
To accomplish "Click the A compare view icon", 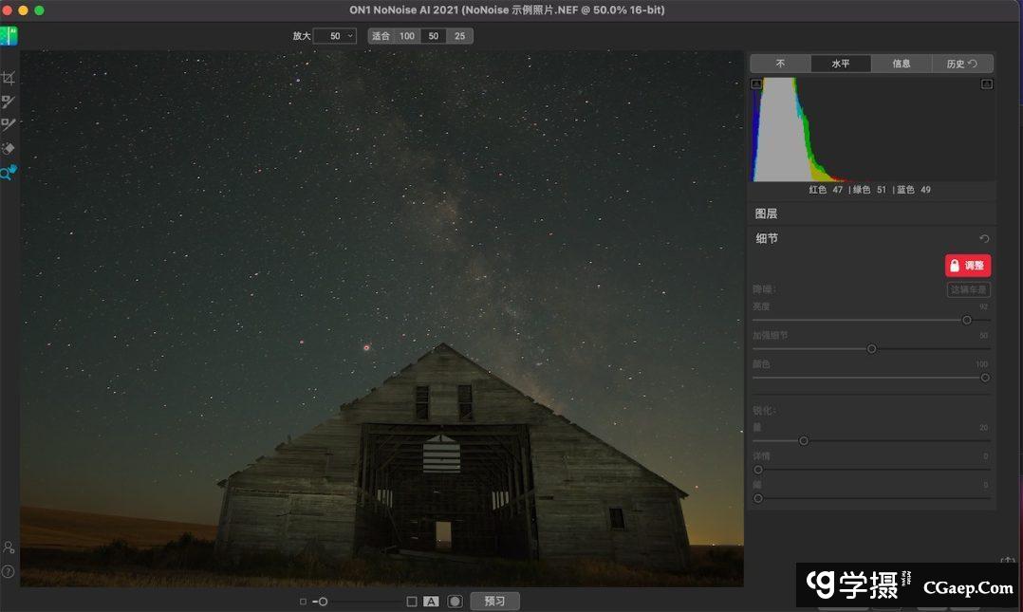I will click(431, 602).
